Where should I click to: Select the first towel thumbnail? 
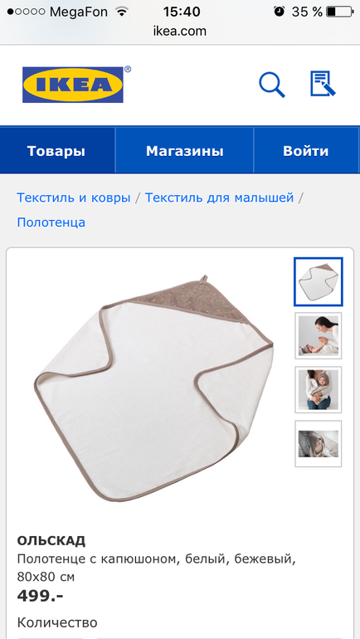click(x=318, y=281)
